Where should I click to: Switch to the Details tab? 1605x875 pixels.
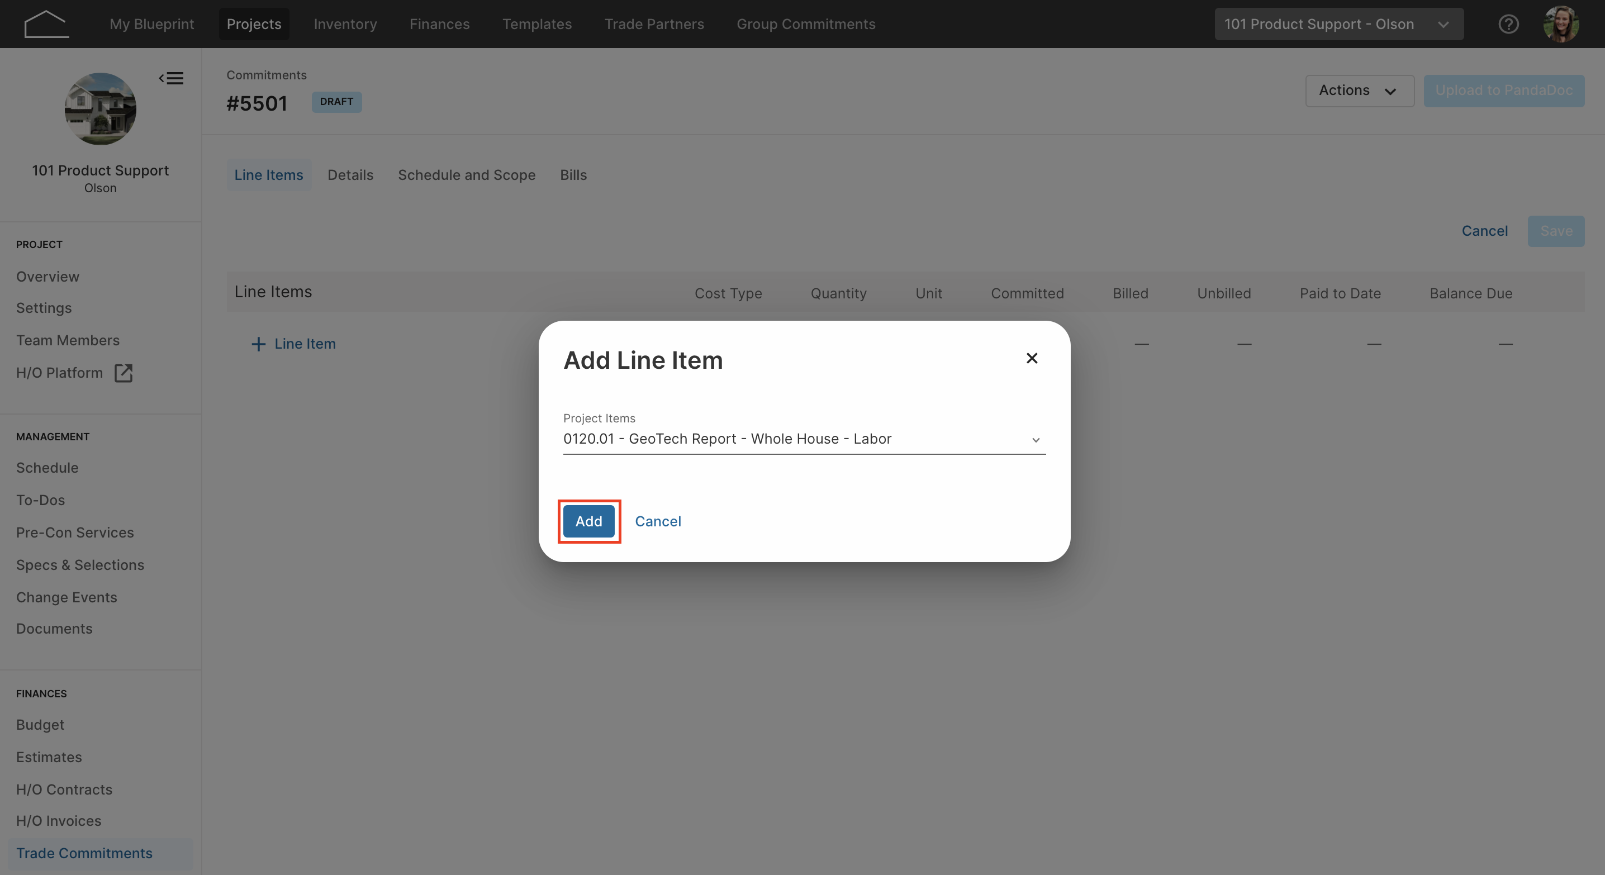(350, 175)
